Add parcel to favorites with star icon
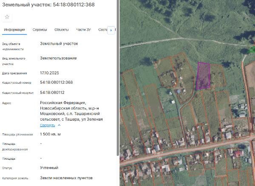 7,17
